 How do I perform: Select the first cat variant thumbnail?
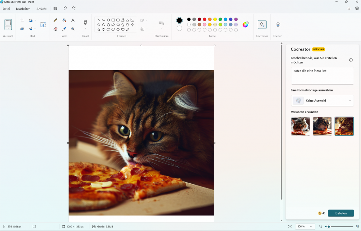pyautogui.click(x=300, y=126)
